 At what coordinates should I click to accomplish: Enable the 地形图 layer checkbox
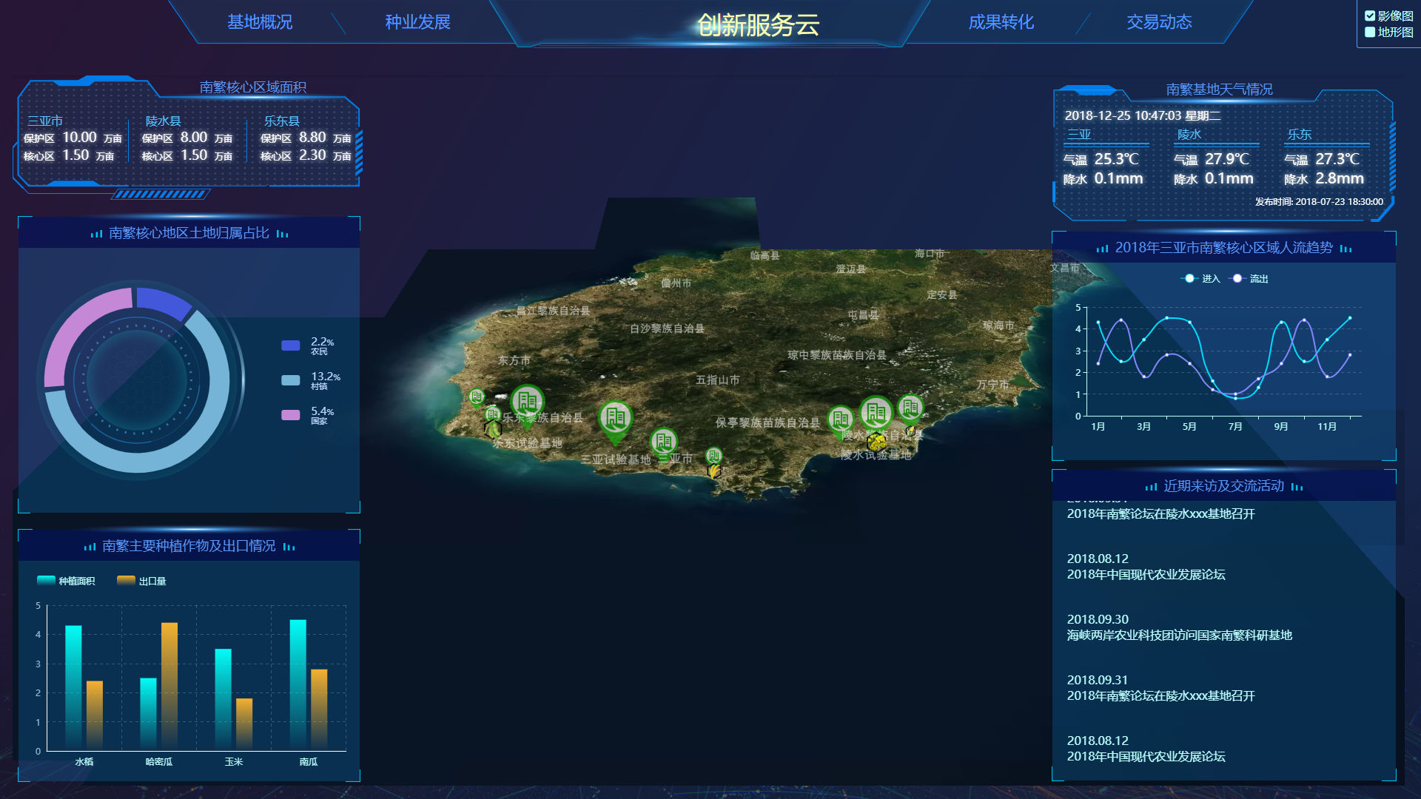coord(1370,32)
